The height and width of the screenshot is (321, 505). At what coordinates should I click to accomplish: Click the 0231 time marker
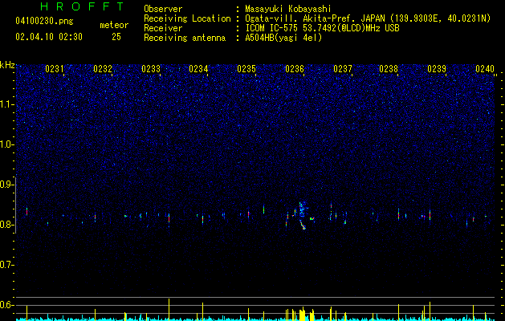pyautogui.click(x=55, y=69)
